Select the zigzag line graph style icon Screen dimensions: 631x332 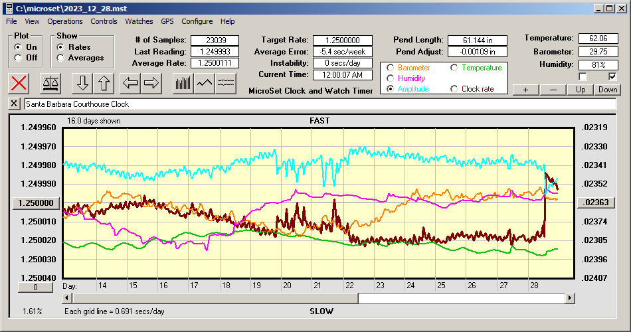205,83
